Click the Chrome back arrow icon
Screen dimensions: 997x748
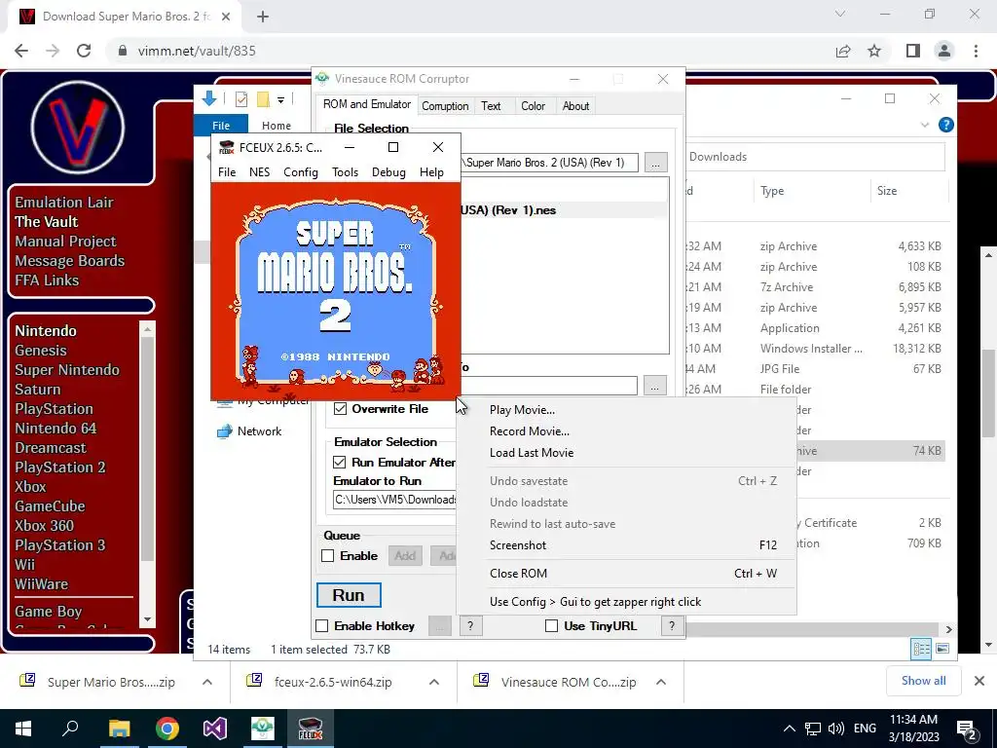[21, 51]
